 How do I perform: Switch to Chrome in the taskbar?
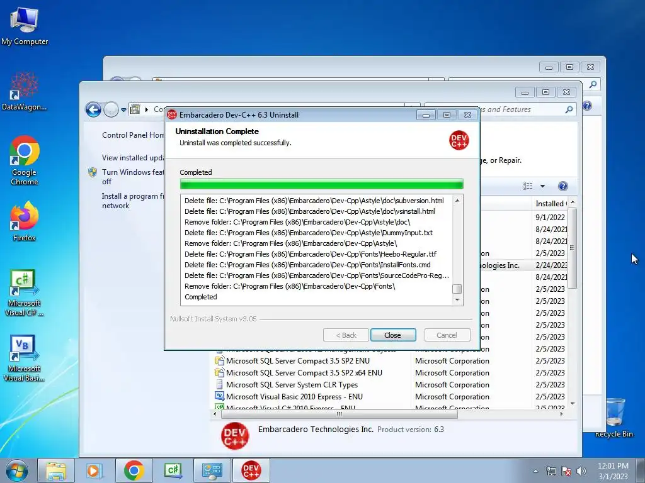tap(134, 470)
